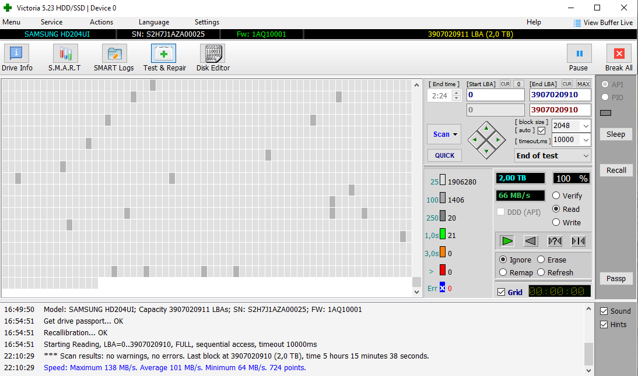
Task: Click the block map scroll up arrow
Action: pos(416,85)
